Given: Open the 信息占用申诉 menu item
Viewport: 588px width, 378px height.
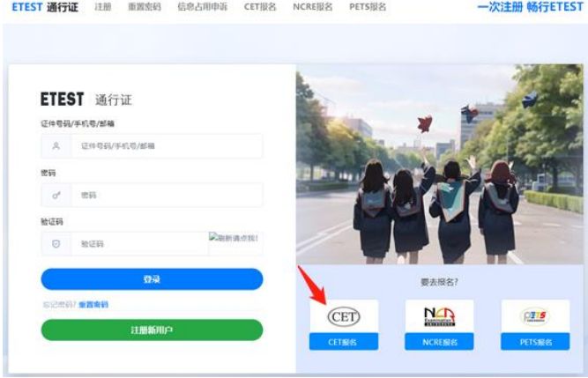Looking at the screenshot, I should coord(202,7).
